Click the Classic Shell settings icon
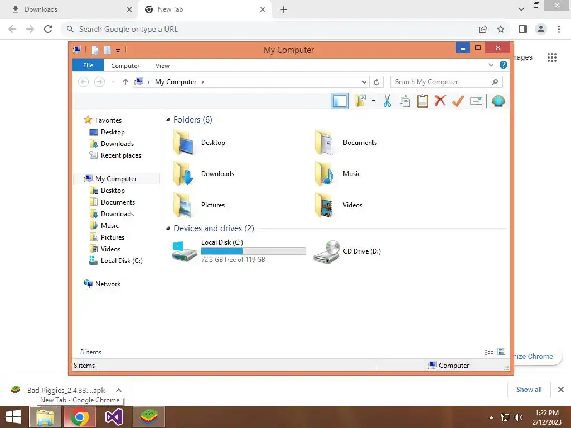 point(498,101)
